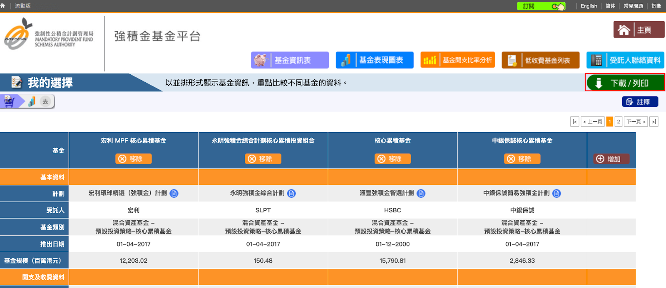
Task: Select page 1 in pagination
Action: point(610,121)
